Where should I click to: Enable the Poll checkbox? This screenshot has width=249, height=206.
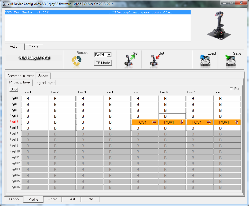pos(231,89)
